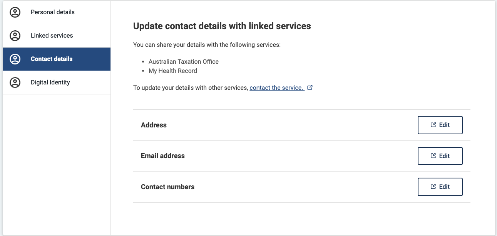Click Australian Taxation Office list entry

184,61
